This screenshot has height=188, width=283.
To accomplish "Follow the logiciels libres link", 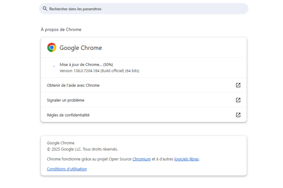I will pos(186,159).
